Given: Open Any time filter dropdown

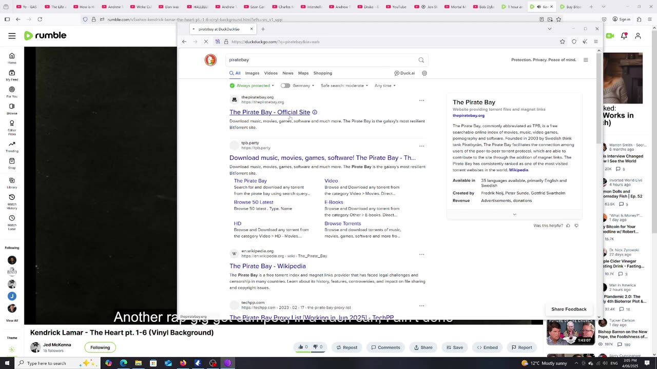Looking at the screenshot, I should point(385,86).
